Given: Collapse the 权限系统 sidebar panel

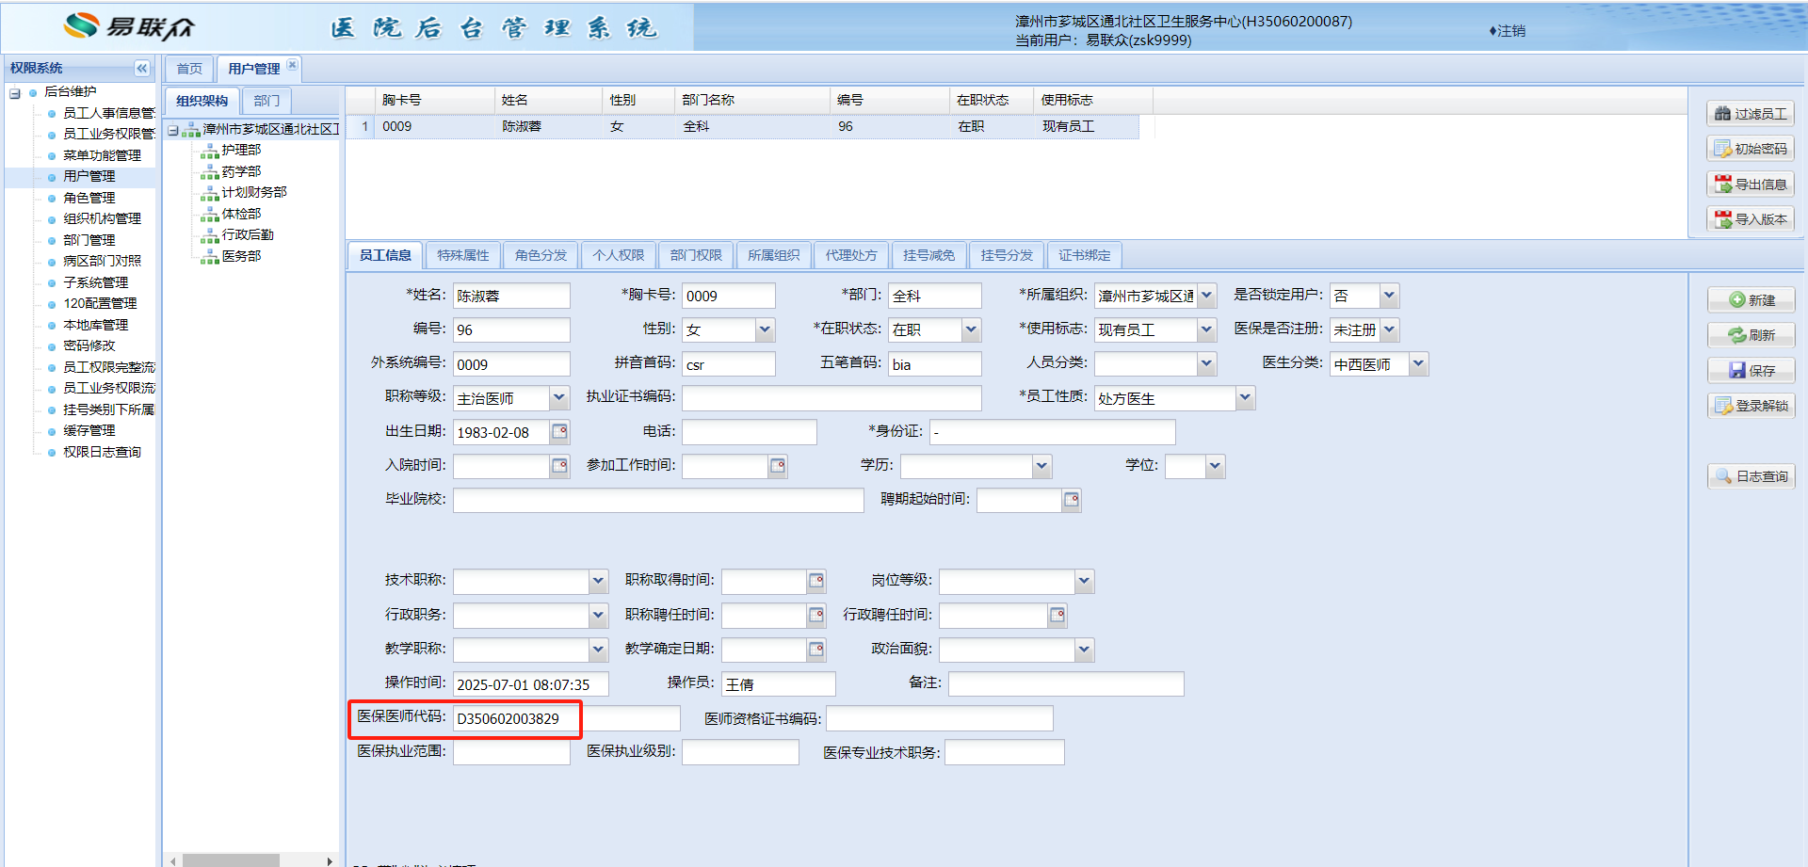Looking at the screenshot, I should (x=142, y=68).
